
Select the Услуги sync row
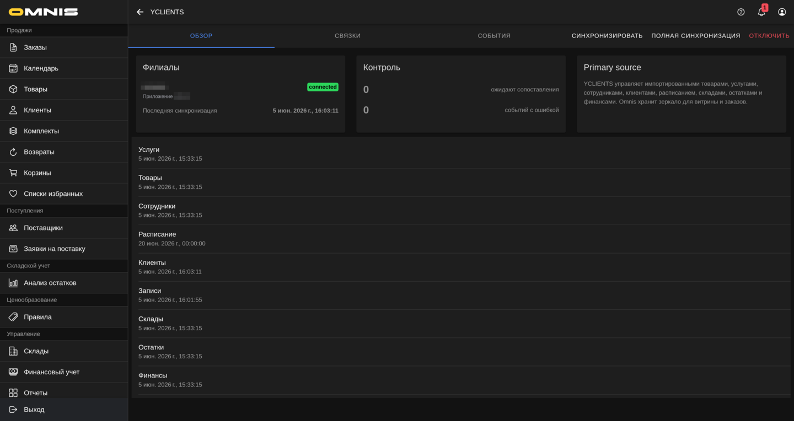tap(460, 154)
